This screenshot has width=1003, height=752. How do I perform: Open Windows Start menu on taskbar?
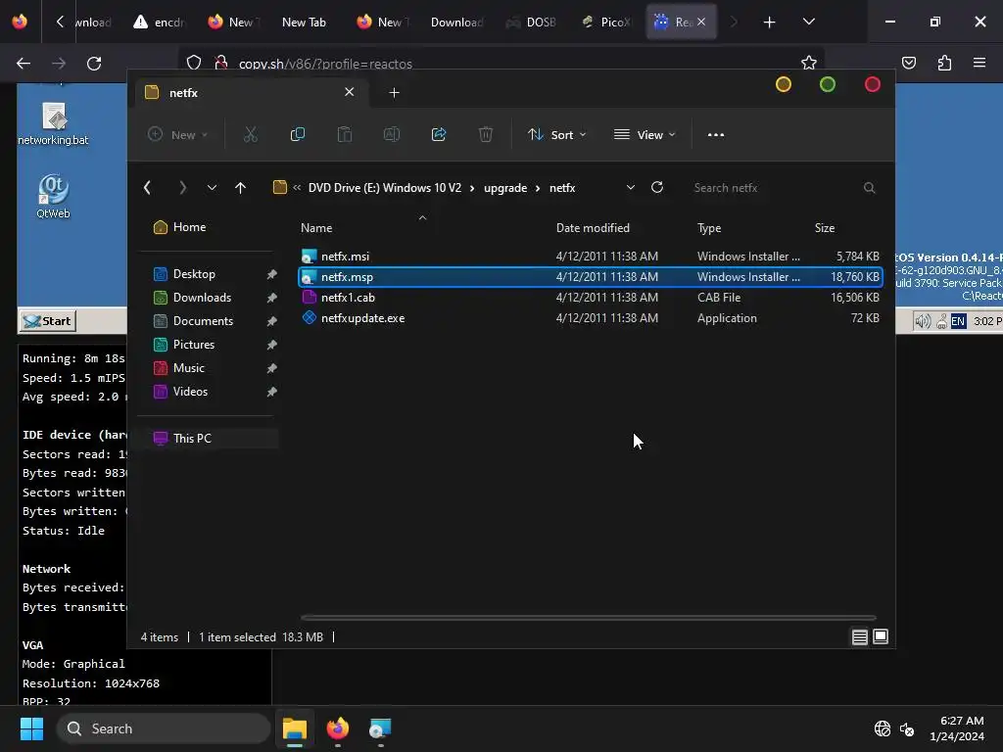(x=31, y=728)
